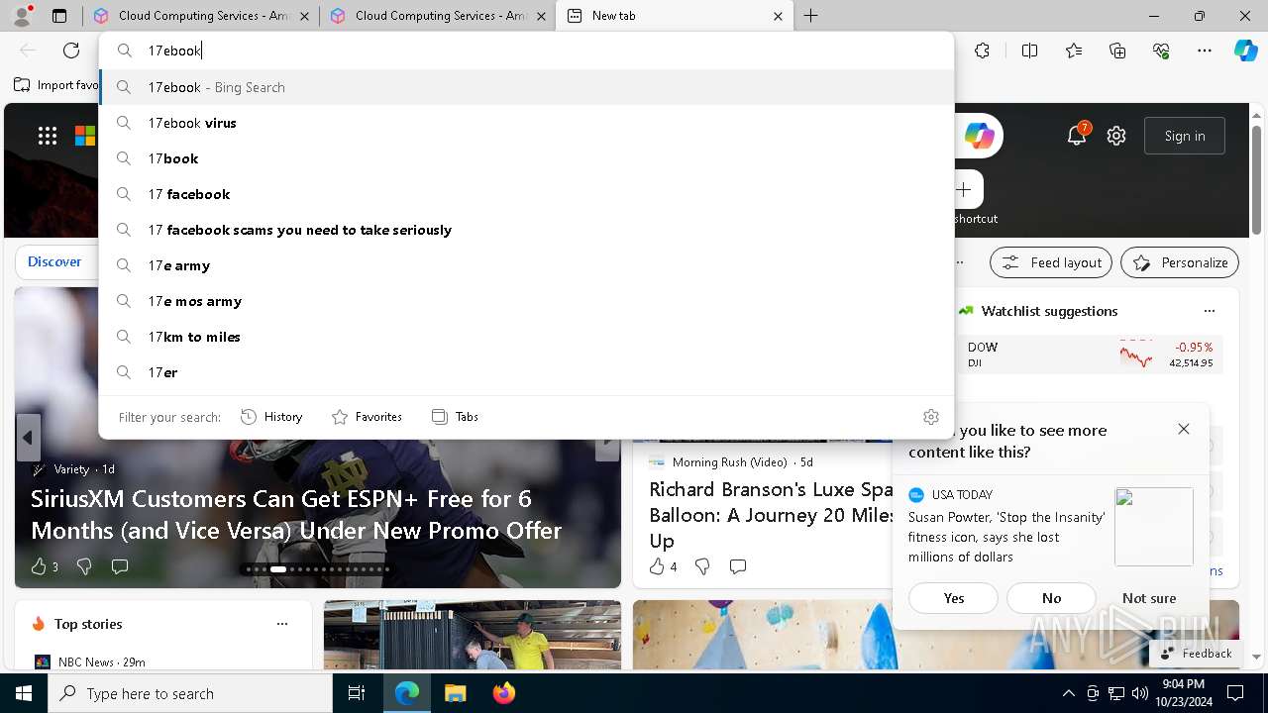The image size is (1268, 713).
Task: Open Settings and more ellipsis
Action: click(1205, 51)
